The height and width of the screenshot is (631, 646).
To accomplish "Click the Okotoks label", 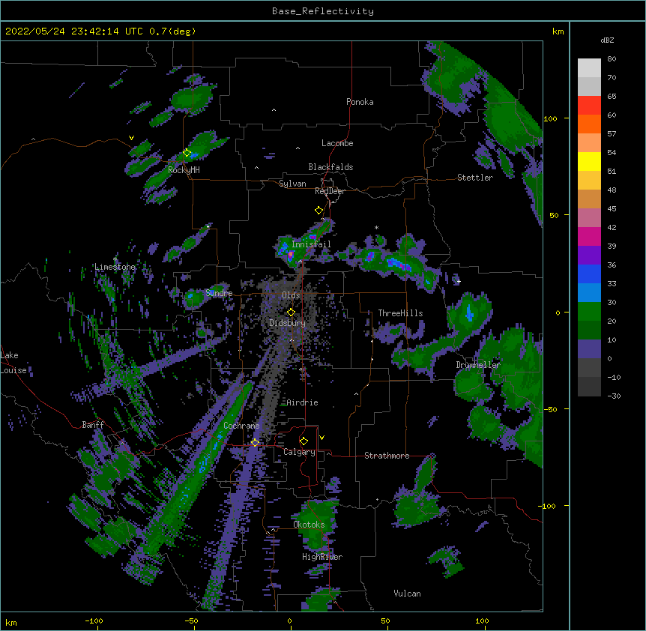I will click(x=309, y=525).
